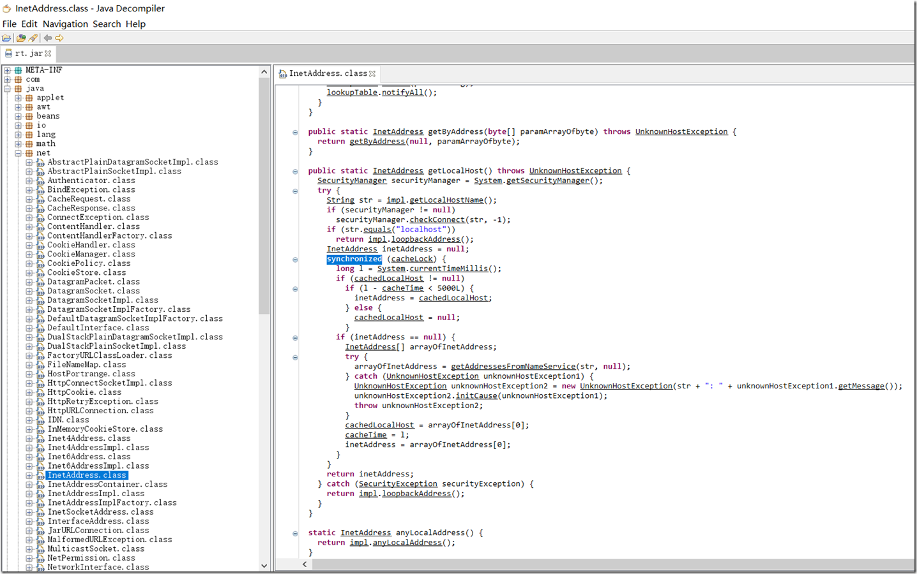Click the Authenticator.class file icon

40,181
